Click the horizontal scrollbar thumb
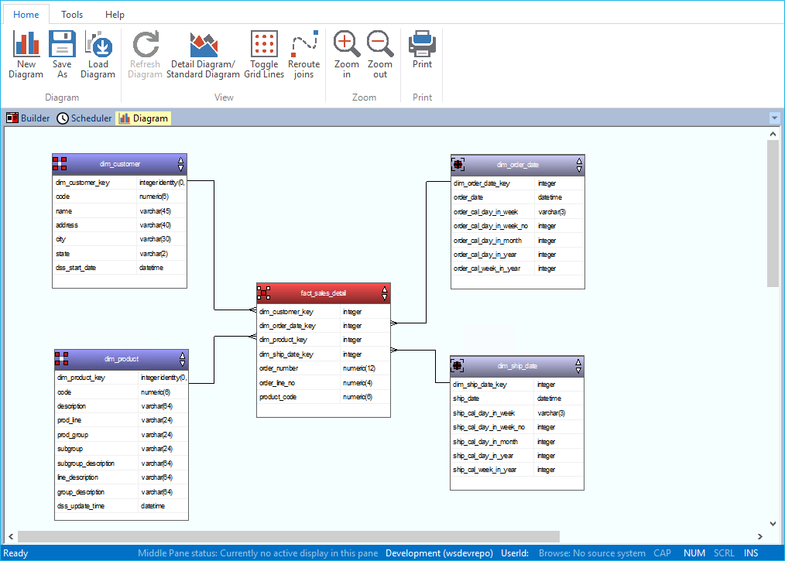Viewport: 785px width, 561px height. coord(288,536)
